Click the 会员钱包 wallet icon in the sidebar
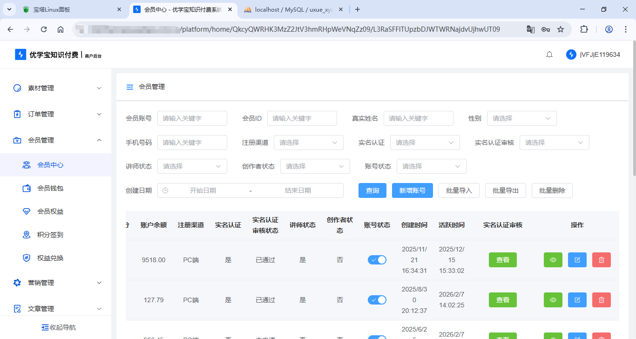 [x=27, y=188]
